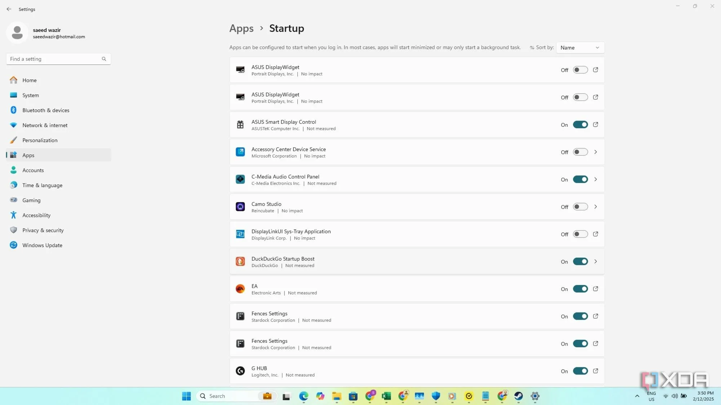This screenshot has width=721, height=405.
Task: Enable the Camo Studio startup toggle
Action: tap(580, 207)
